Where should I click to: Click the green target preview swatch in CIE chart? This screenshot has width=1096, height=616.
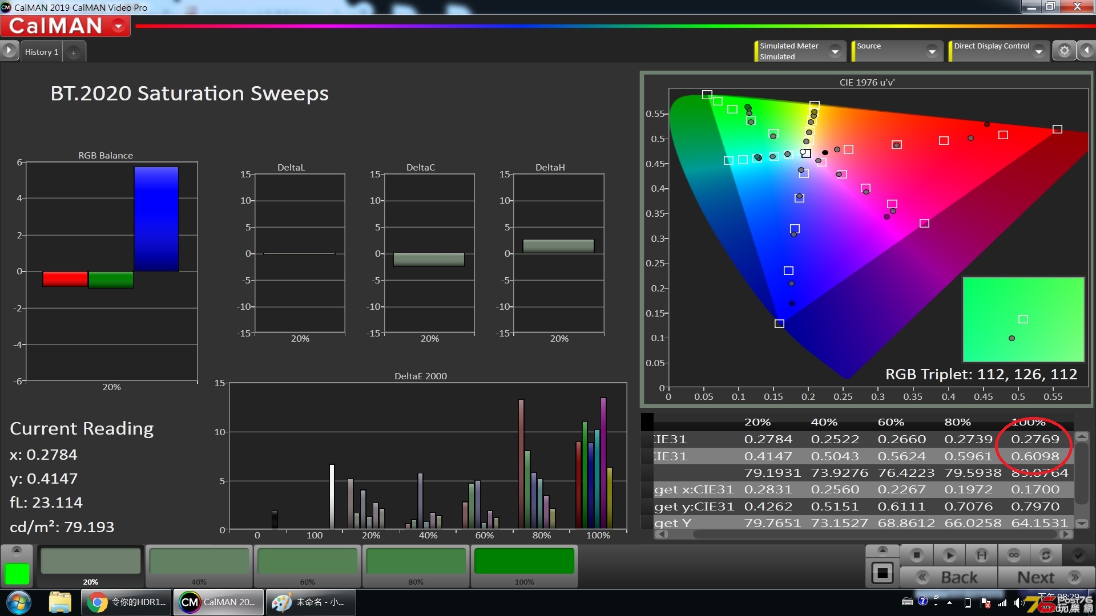(1024, 319)
